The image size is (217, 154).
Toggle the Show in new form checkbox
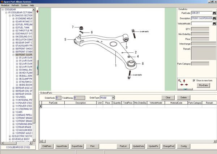pyautogui.click(x=194, y=80)
